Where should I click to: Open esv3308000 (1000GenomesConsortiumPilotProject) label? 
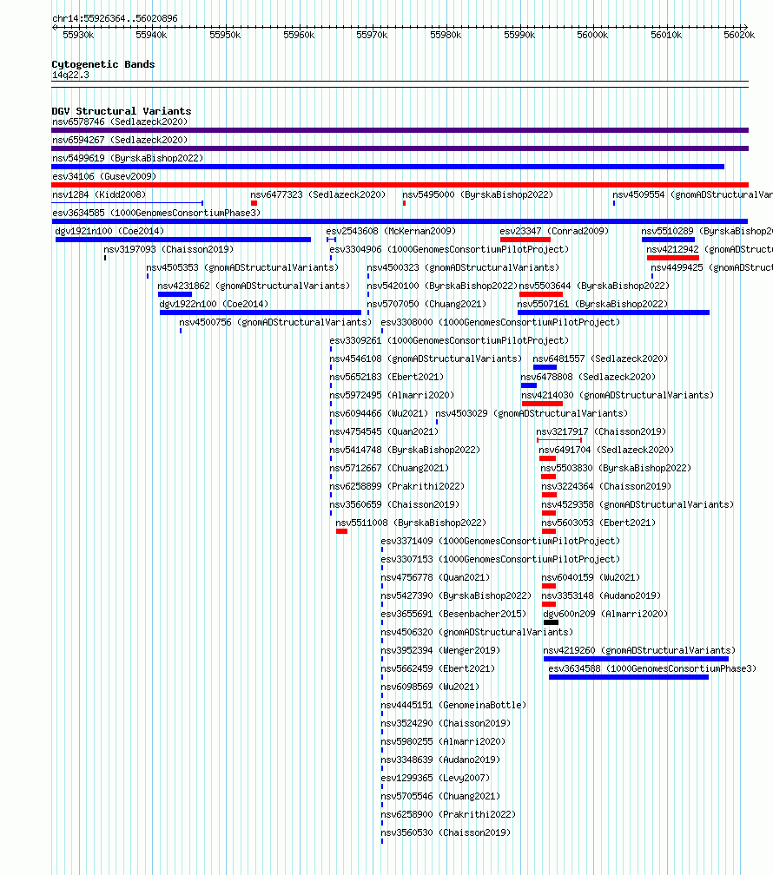coord(500,322)
